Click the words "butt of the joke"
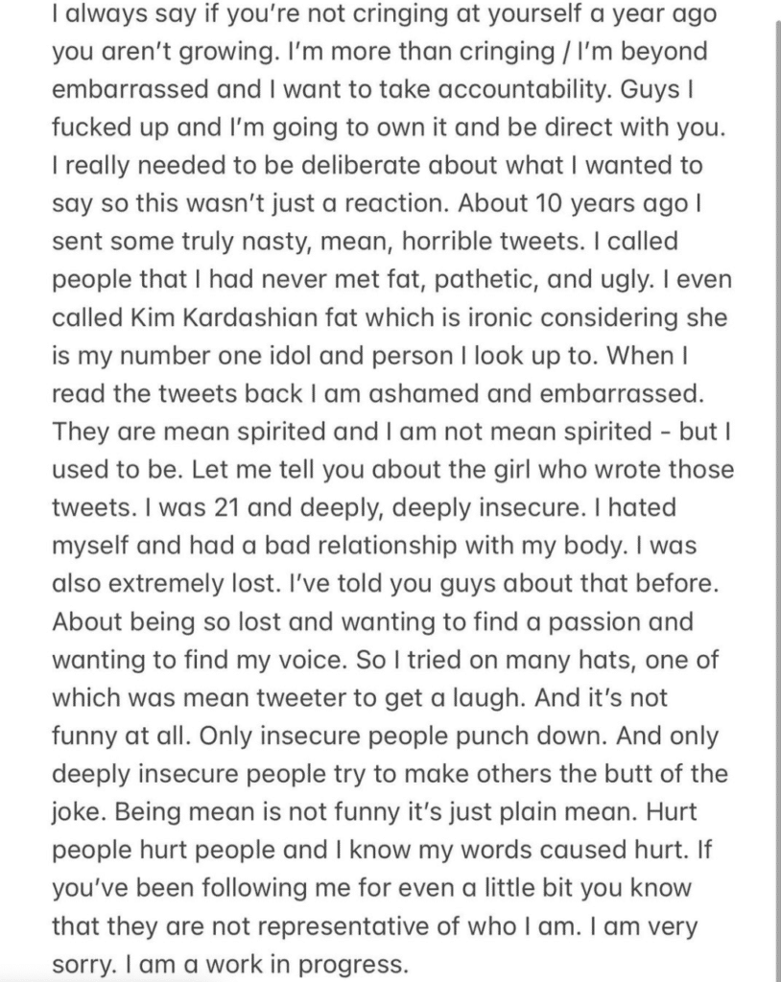The width and height of the screenshot is (781, 982). [390, 792]
